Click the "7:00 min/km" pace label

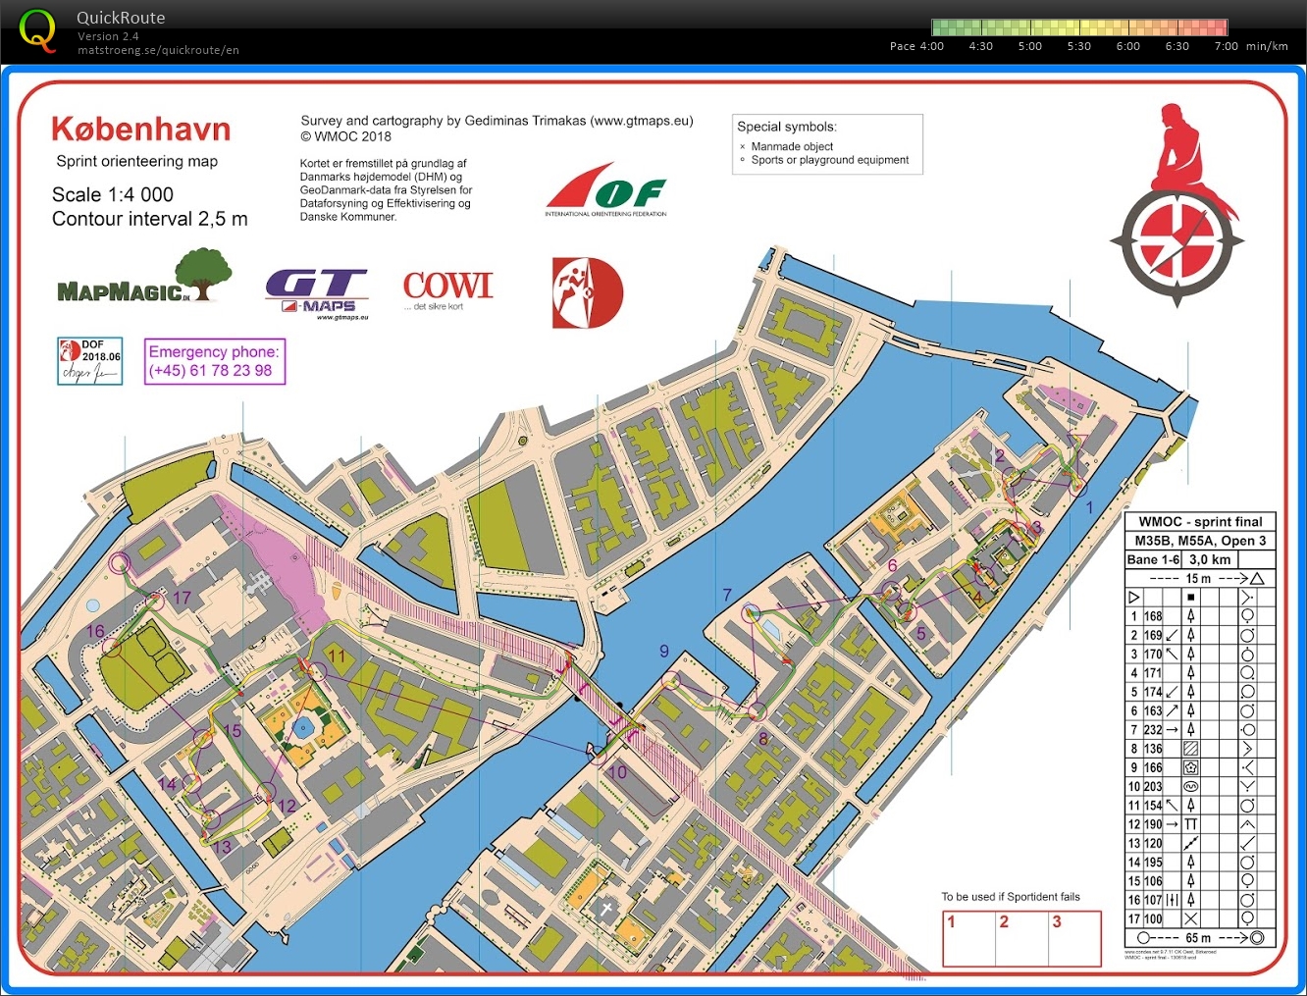tap(1251, 46)
